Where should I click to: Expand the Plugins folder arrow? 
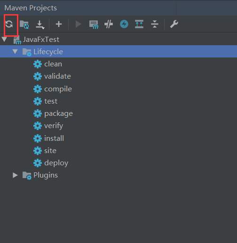point(15,175)
